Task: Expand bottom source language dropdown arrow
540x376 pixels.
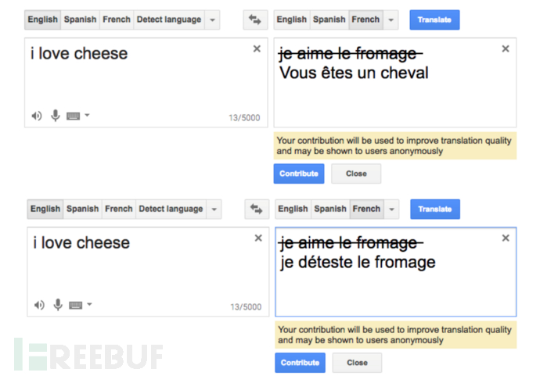Action: [x=214, y=209]
